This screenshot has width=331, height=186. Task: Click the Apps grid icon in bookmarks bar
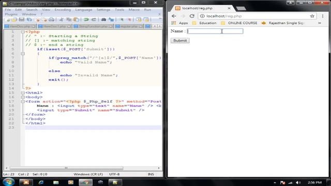(174, 23)
